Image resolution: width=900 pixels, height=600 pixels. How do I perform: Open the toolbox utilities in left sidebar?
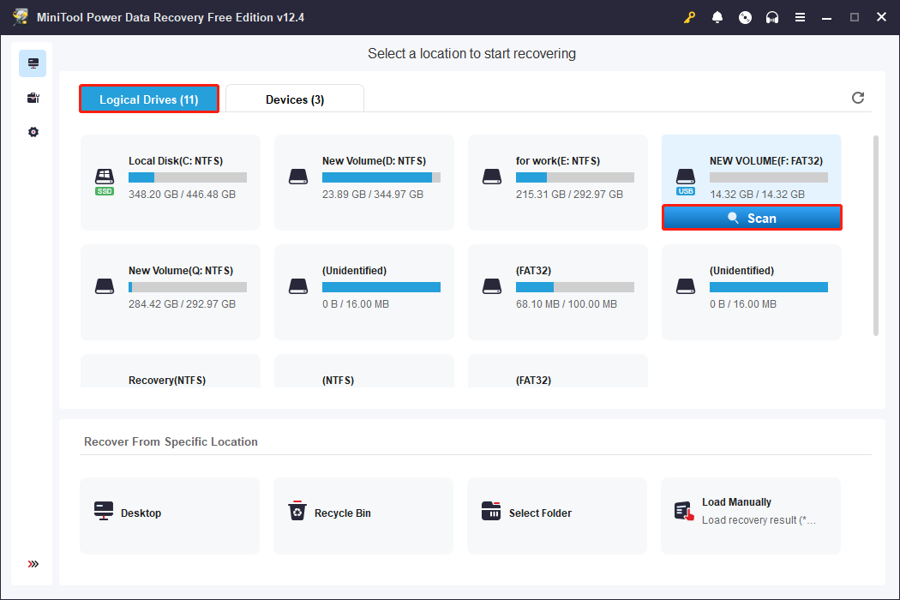pos(33,98)
